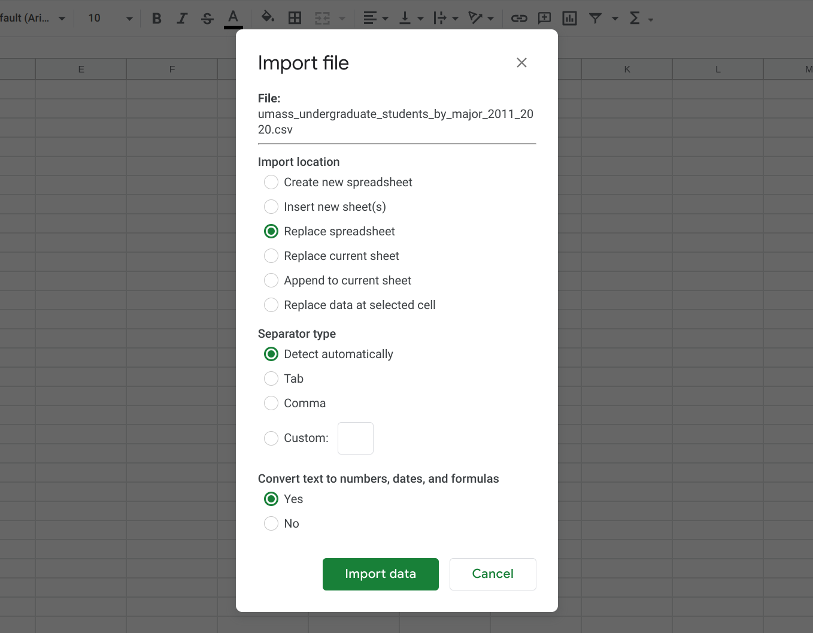Open the fill color paint bucket

pyautogui.click(x=268, y=17)
